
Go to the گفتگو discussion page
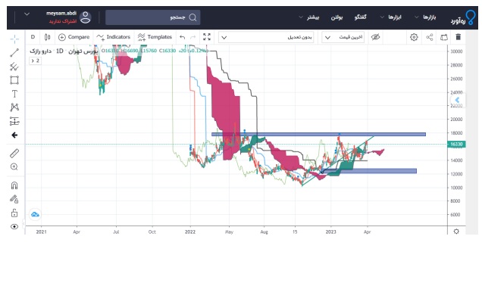coord(360,17)
